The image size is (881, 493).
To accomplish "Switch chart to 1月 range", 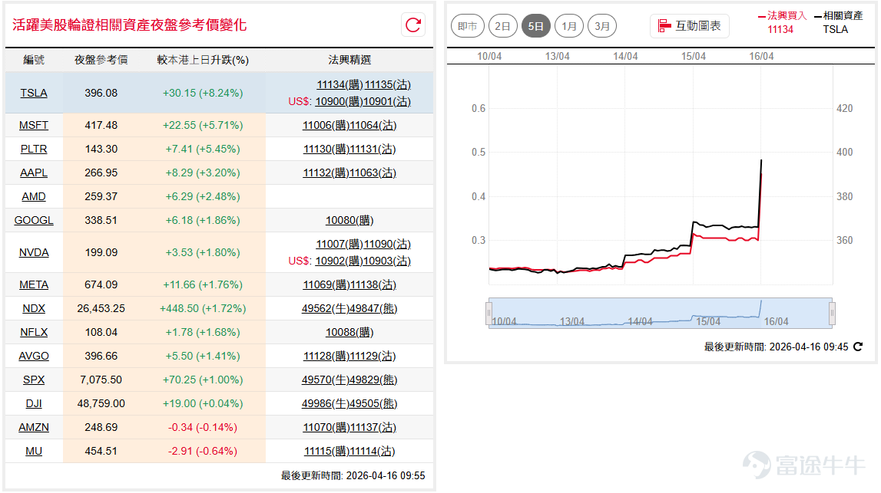I will click(x=568, y=26).
